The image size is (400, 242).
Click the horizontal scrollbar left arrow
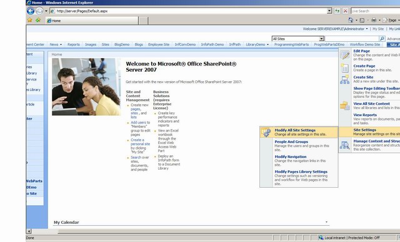[x=29, y=231]
